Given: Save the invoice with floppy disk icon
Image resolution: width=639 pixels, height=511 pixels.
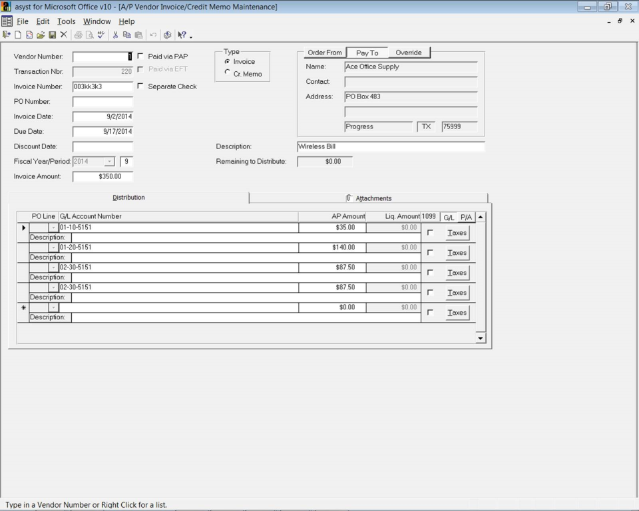Looking at the screenshot, I should 52,35.
